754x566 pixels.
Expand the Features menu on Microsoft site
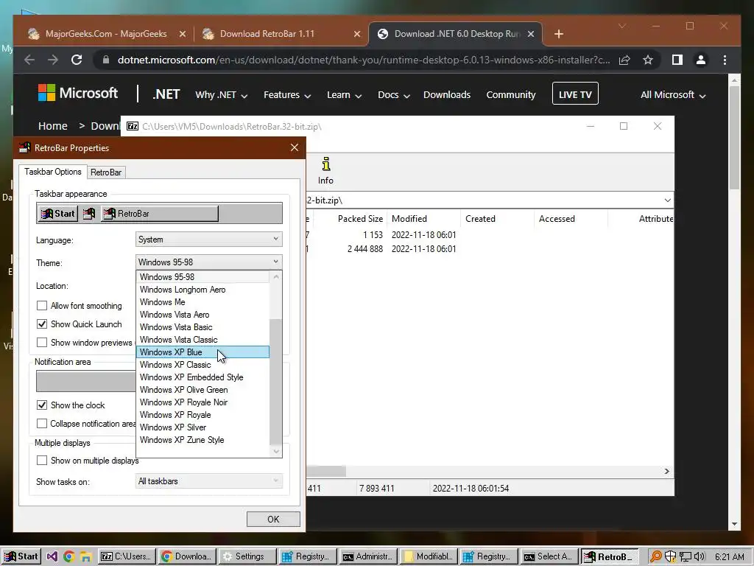[287, 95]
